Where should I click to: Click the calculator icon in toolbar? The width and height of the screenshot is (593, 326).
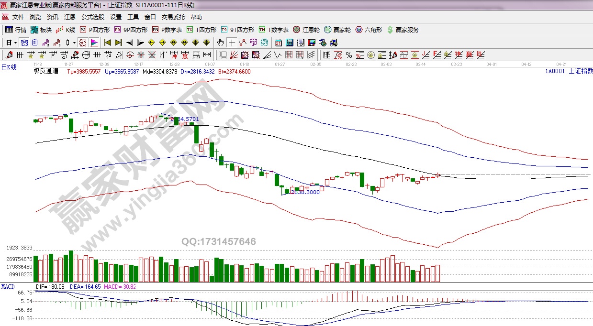tap(289, 43)
